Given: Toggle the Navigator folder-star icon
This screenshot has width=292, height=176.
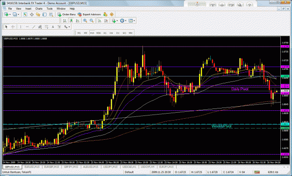Looking at the screenshot, I should pos(38,14).
